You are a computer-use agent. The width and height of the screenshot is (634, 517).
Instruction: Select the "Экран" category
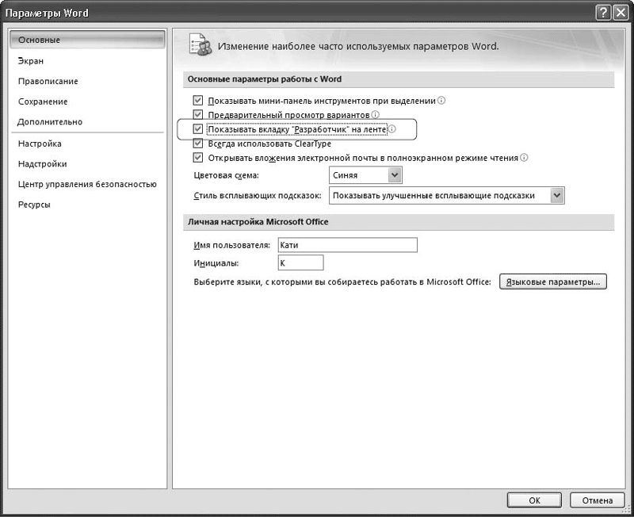[31, 60]
